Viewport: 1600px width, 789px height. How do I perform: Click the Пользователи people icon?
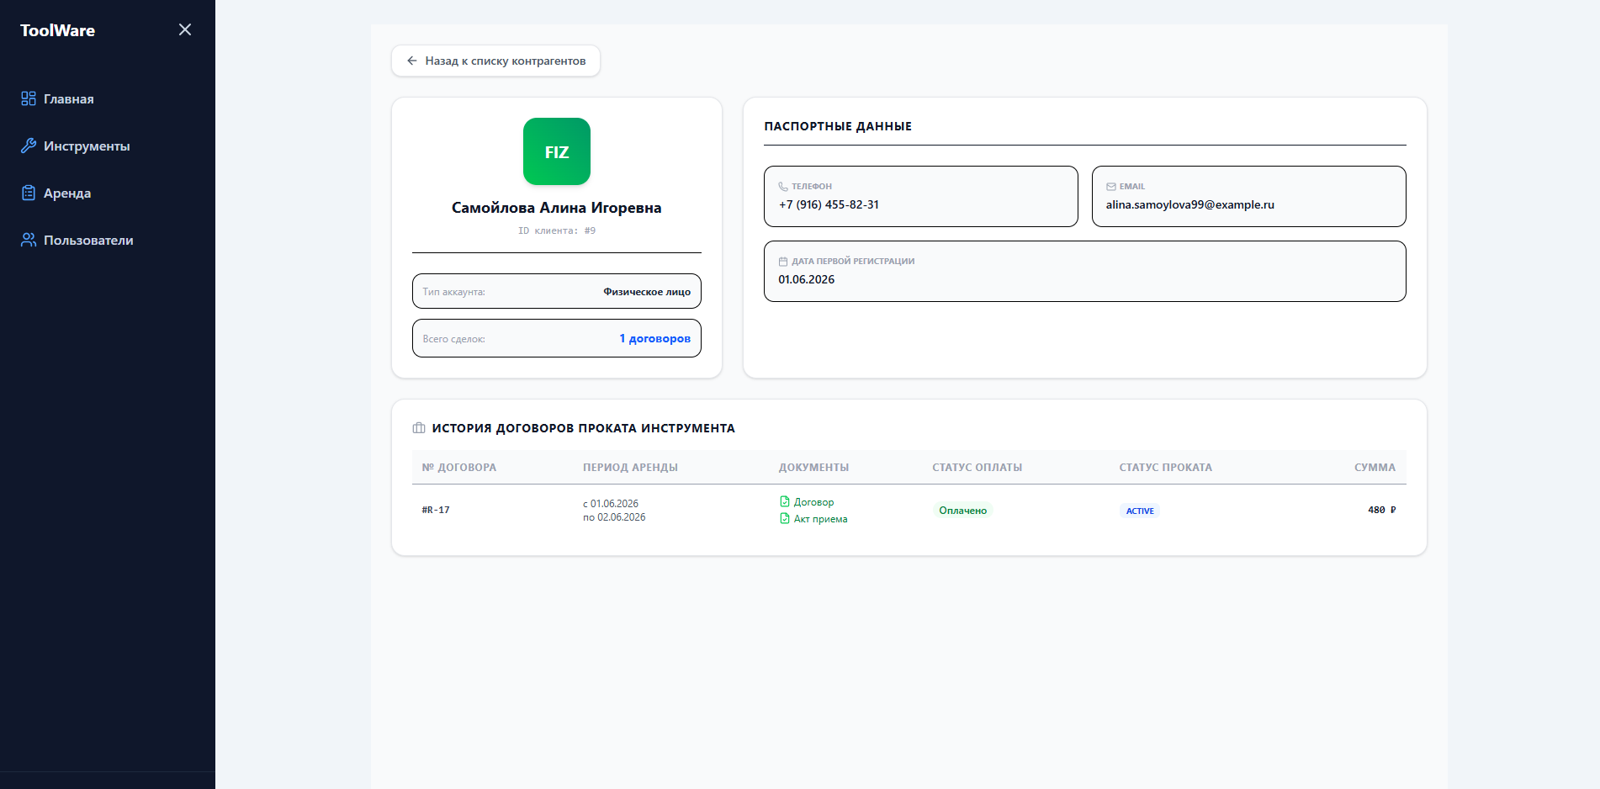[29, 240]
